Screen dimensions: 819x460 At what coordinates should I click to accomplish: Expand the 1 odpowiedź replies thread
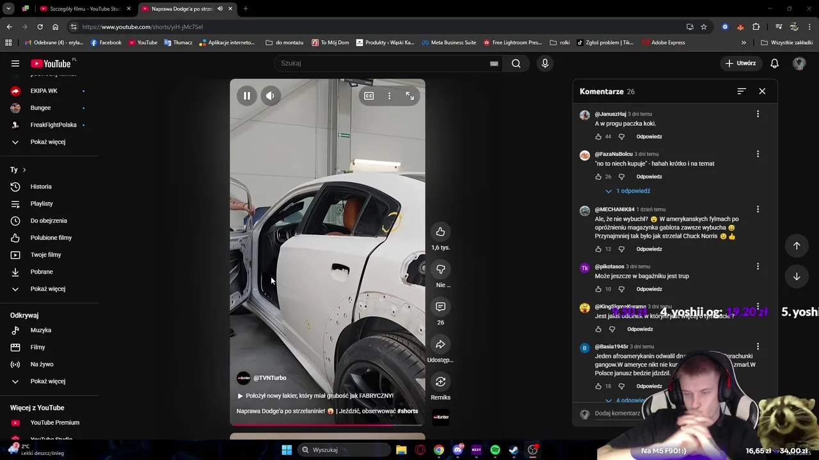[x=628, y=191]
